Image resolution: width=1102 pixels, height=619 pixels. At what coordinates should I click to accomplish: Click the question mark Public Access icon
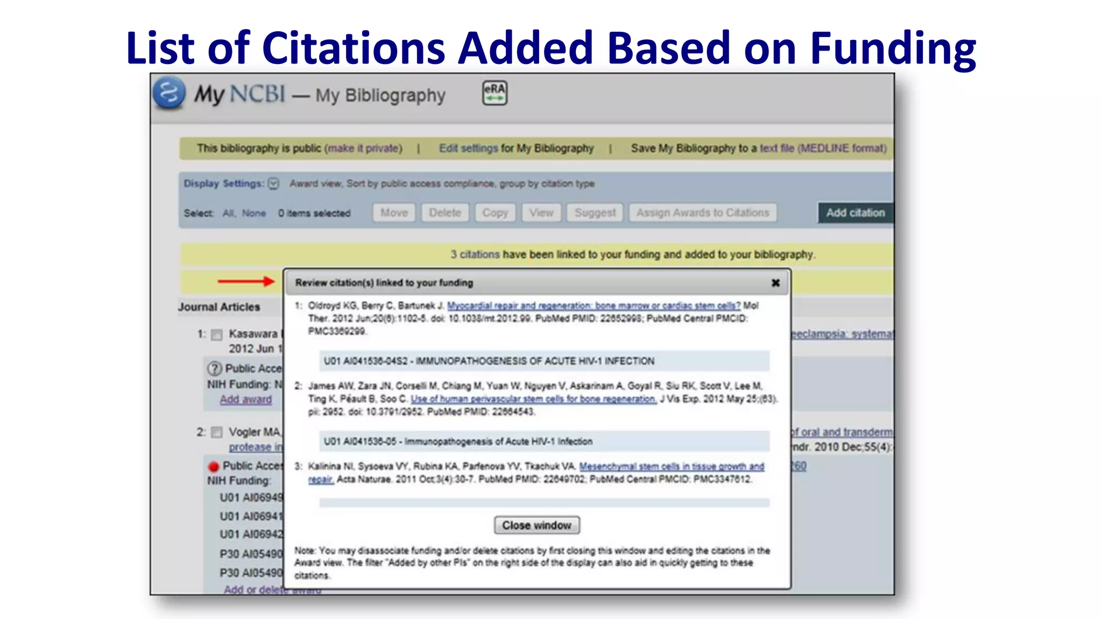click(x=214, y=368)
